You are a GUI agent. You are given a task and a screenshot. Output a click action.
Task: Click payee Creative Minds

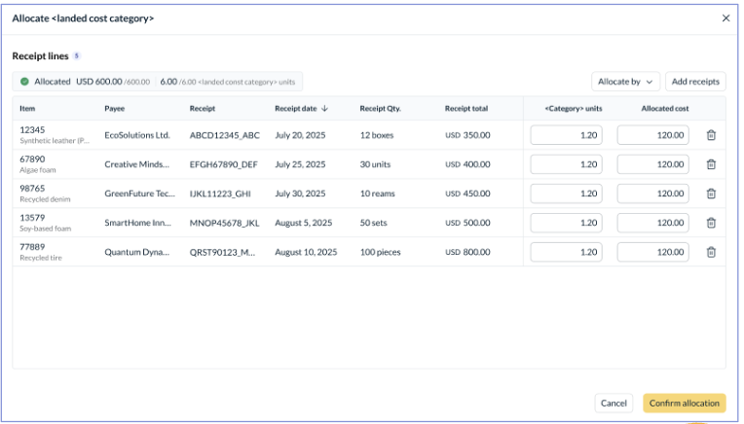136,164
